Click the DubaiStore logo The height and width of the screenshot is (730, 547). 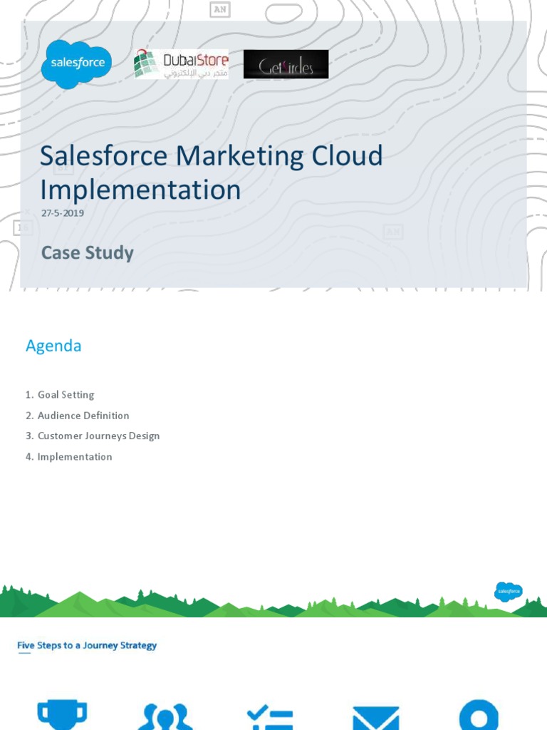click(181, 64)
